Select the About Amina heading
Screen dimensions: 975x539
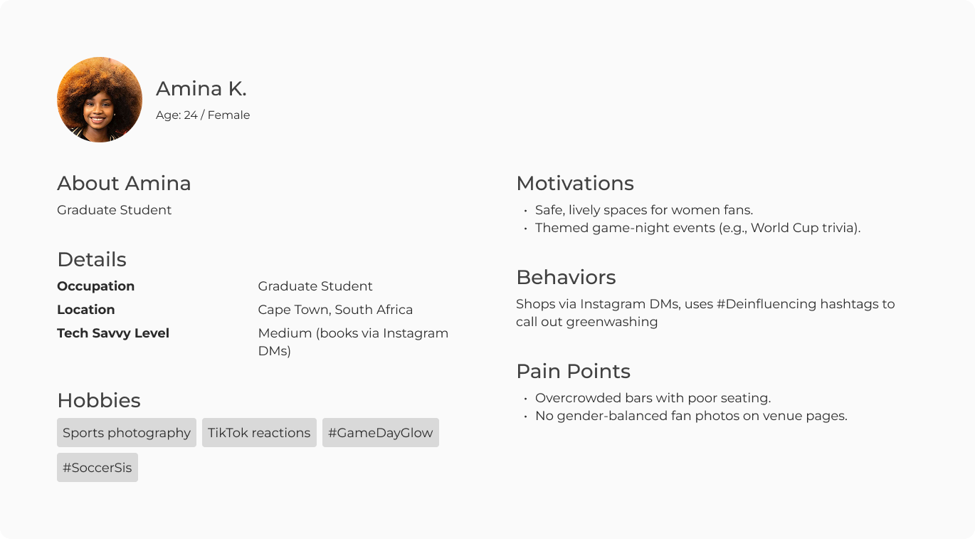124,184
